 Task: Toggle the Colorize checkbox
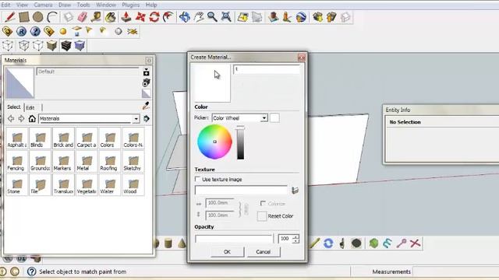click(263, 204)
